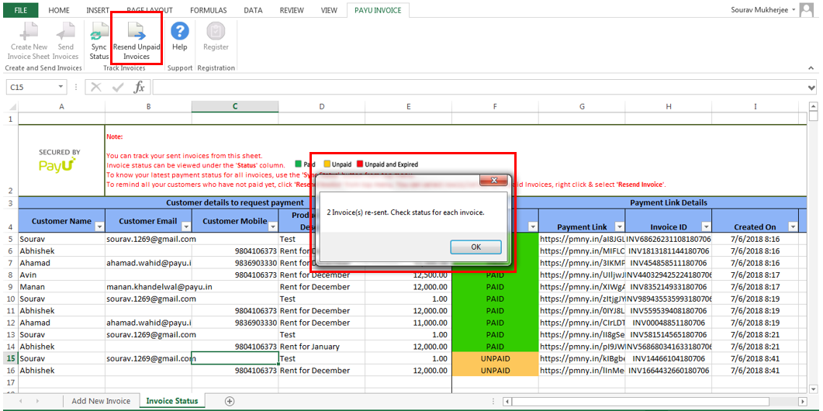Click the horizontal scrollbar right arrow
Screen dimensions: 823x411
tap(802, 402)
